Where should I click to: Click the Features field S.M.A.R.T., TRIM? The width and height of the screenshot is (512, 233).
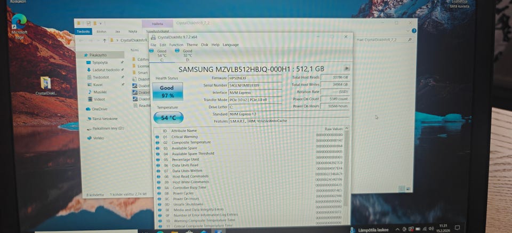pyautogui.click(x=289, y=122)
